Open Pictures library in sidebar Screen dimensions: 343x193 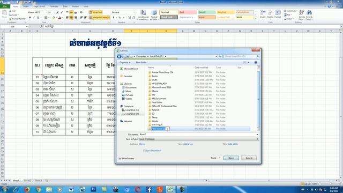tap(128, 95)
